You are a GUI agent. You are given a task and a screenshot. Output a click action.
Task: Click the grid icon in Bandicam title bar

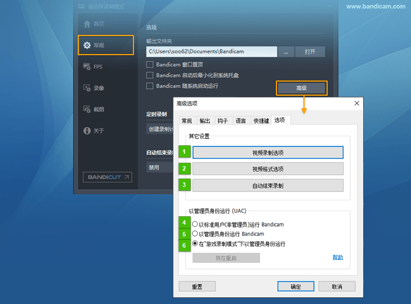pos(81,6)
